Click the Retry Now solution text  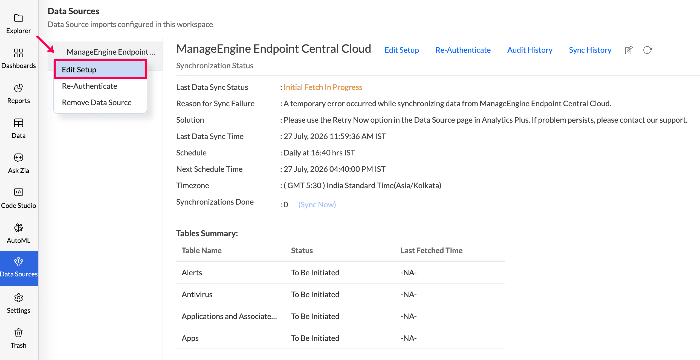click(485, 120)
